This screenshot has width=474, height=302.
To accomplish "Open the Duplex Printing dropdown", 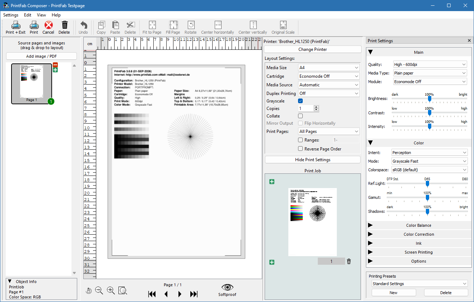I will click(329, 94).
